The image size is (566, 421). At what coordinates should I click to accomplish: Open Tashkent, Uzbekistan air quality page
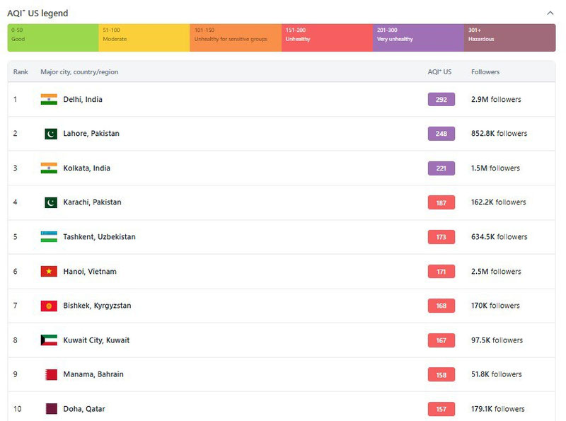point(99,237)
